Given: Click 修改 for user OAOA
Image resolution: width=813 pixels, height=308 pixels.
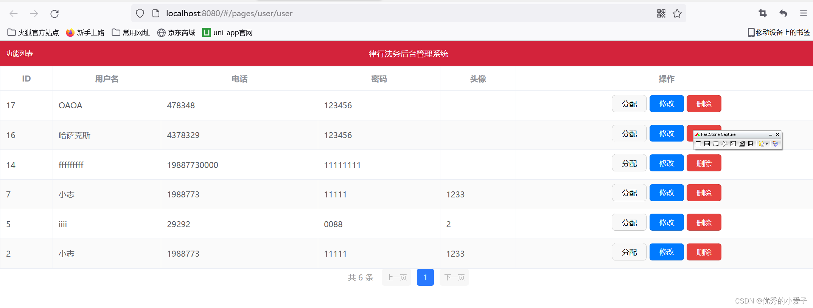Looking at the screenshot, I should pos(667,104).
